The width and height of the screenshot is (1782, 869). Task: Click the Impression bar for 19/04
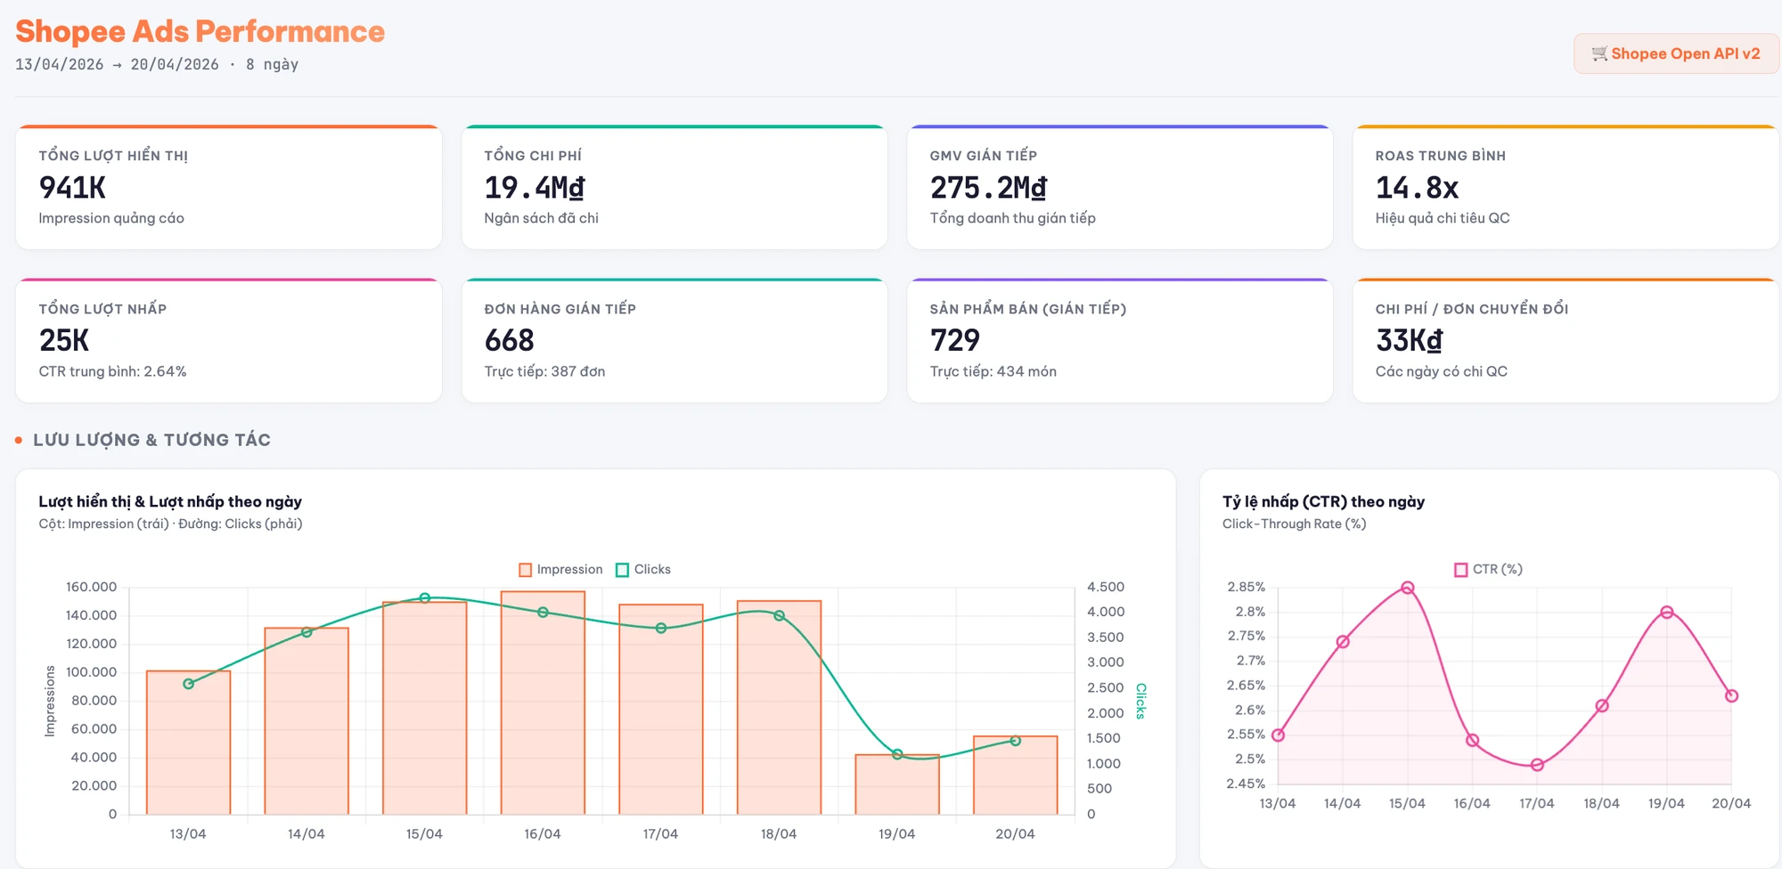tap(897, 784)
